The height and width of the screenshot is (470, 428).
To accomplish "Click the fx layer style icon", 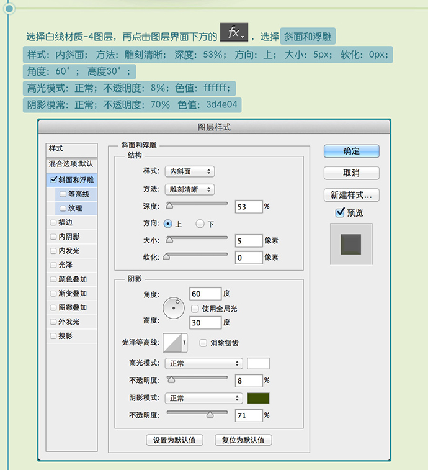I will pos(234,34).
